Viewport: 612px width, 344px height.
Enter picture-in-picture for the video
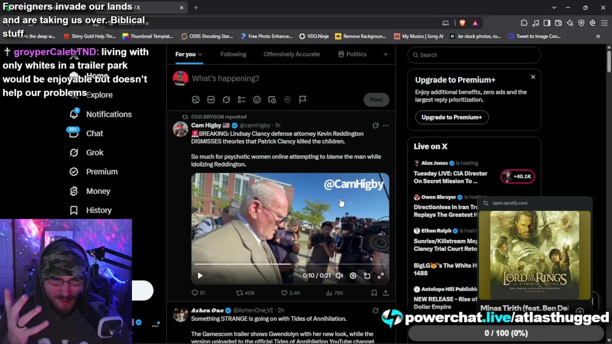pos(367,276)
